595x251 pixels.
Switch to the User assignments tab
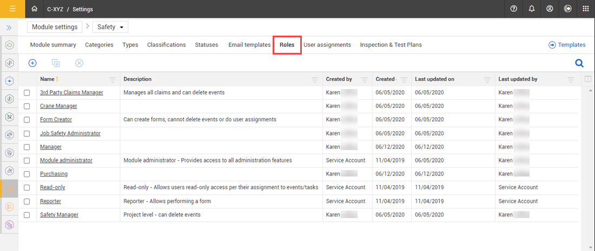327,45
